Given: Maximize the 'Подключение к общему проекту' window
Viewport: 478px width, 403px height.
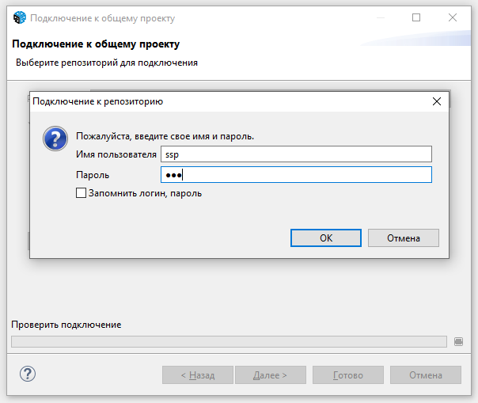Looking at the screenshot, I should point(416,17).
